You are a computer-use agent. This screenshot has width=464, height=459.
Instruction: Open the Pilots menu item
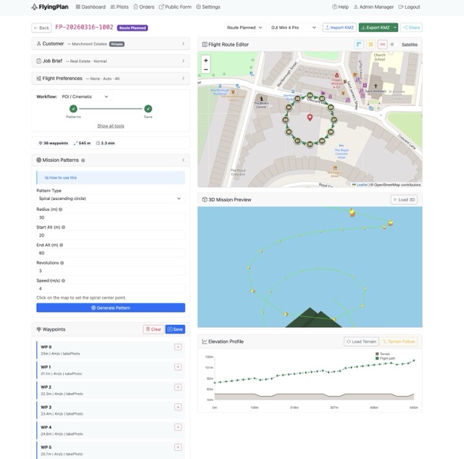pyautogui.click(x=120, y=7)
